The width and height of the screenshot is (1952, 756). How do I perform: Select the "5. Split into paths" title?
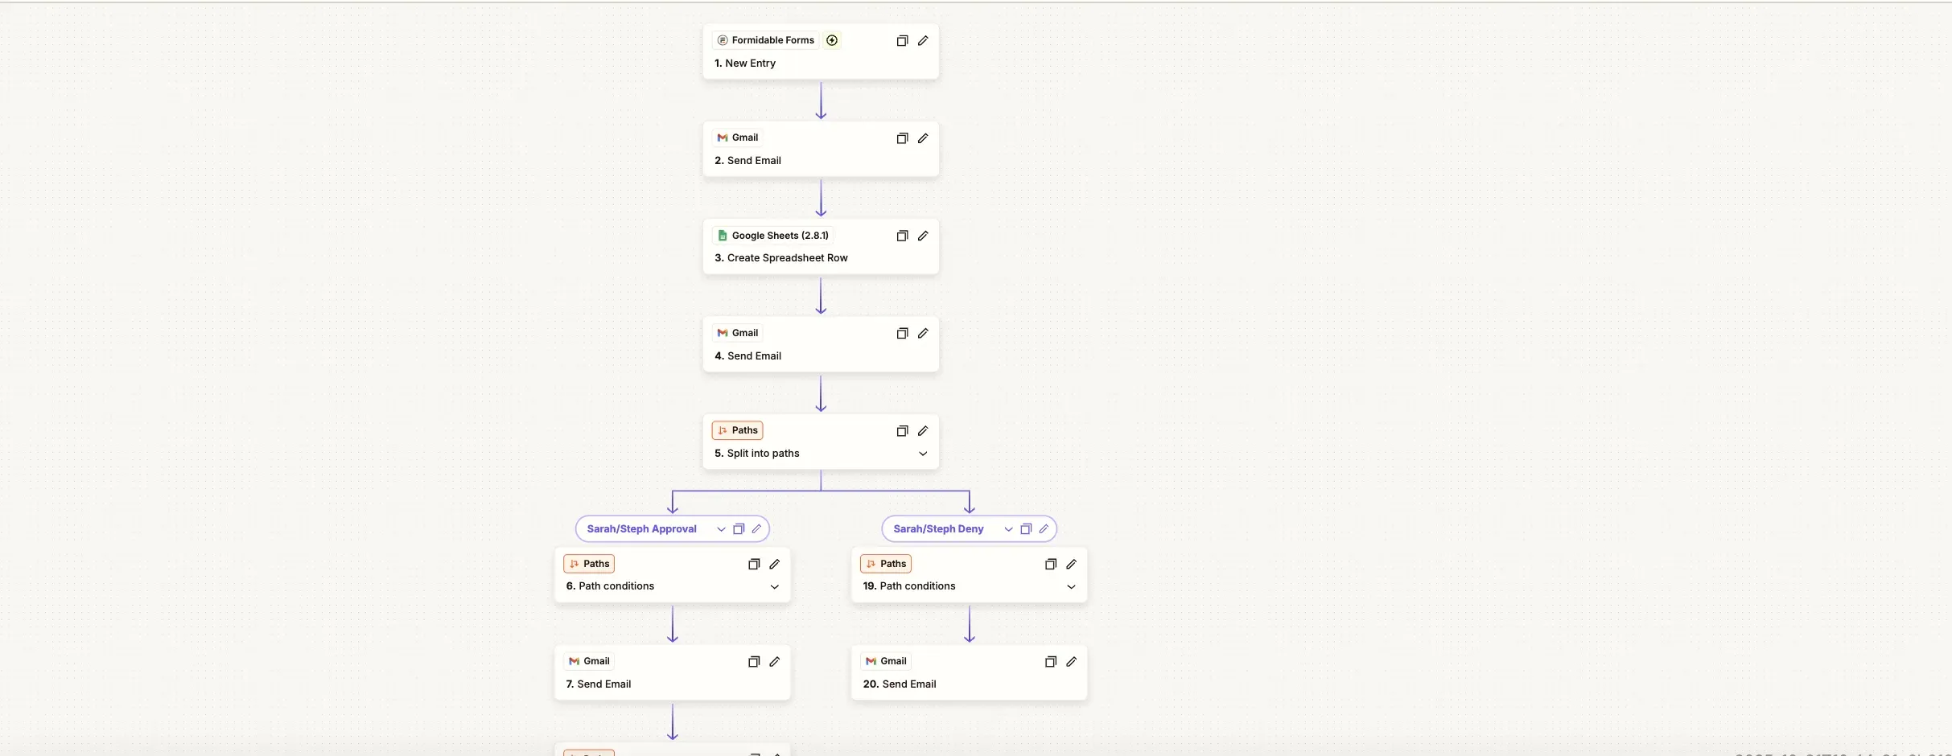tap(757, 454)
